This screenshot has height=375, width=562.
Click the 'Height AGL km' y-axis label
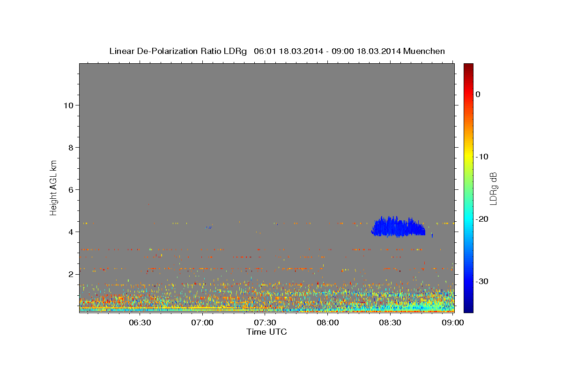point(53,187)
